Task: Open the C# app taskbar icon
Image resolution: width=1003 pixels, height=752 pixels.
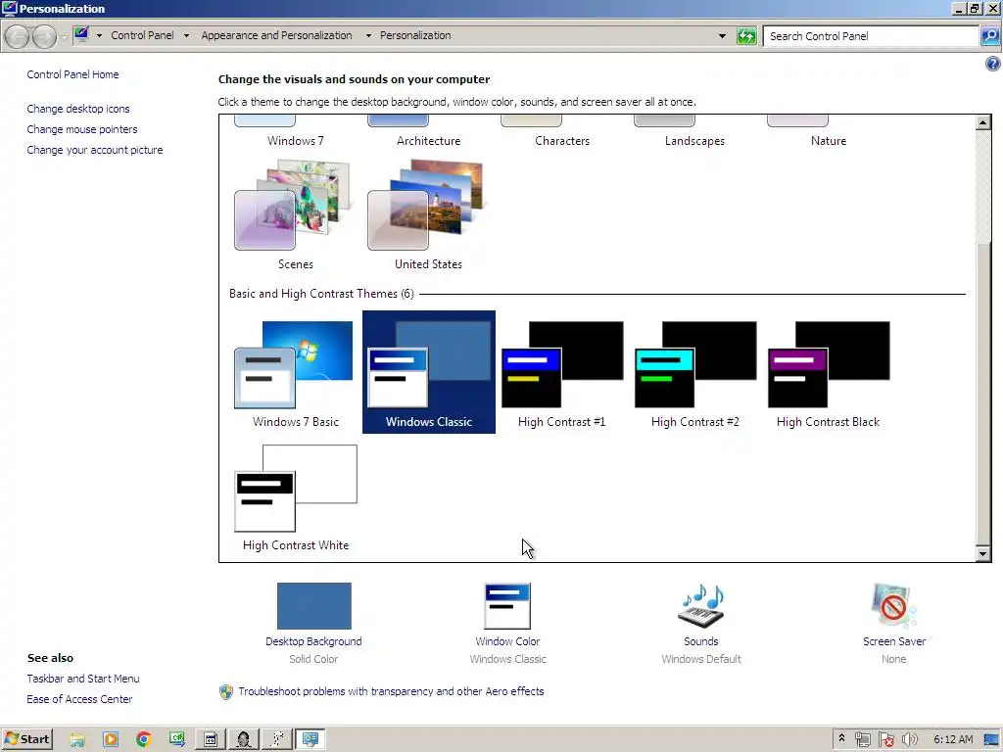Action: tap(177, 739)
